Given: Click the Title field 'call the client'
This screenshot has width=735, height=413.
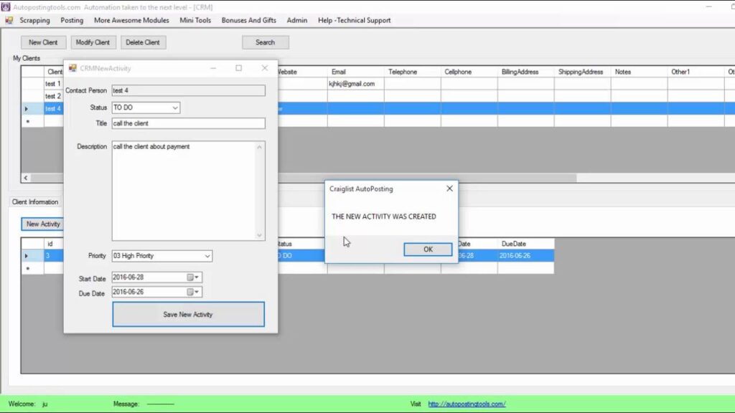Looking at the screenshot, I should [x=188, y=123].
